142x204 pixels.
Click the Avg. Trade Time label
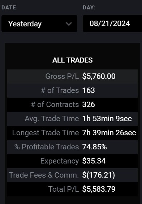pyautogui.click(x=52, y=119)
